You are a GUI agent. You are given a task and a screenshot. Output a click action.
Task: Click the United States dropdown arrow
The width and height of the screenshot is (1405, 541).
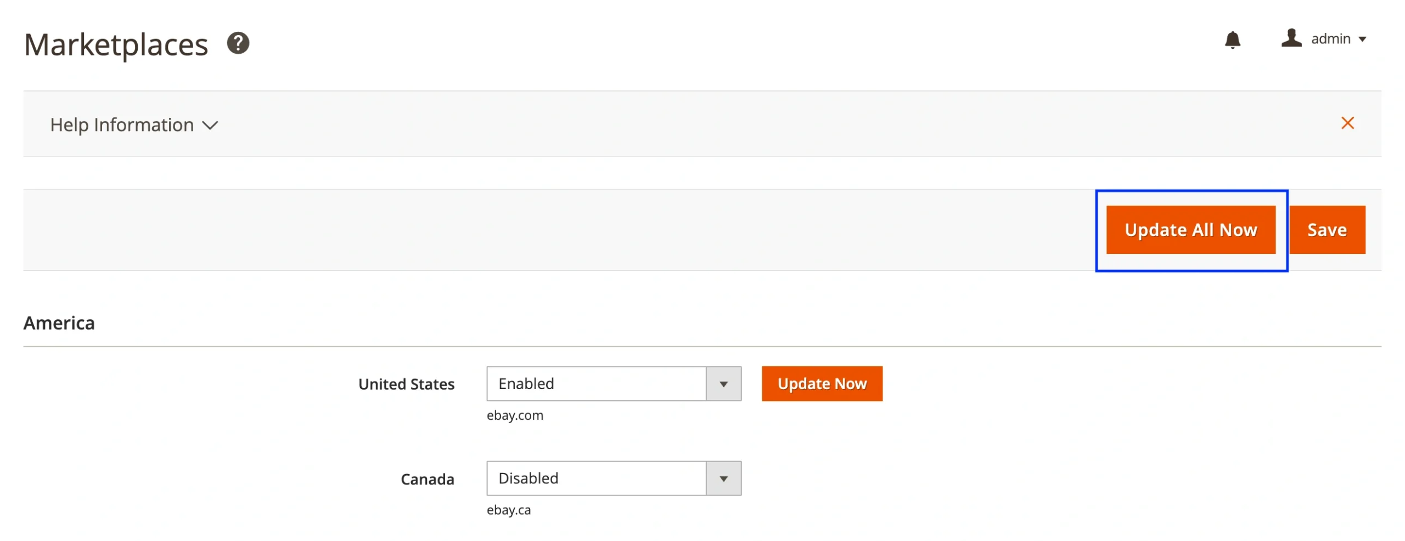(725, 384)
